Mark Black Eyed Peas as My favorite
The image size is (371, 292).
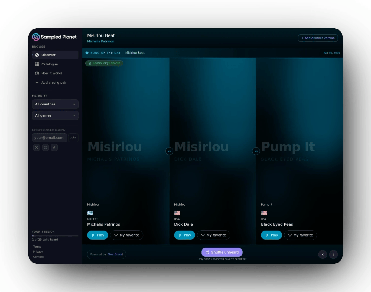point(300,235)
